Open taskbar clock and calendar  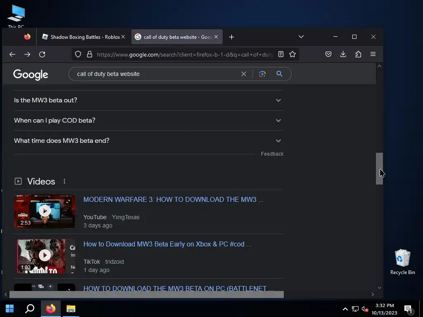coord(385,309)
